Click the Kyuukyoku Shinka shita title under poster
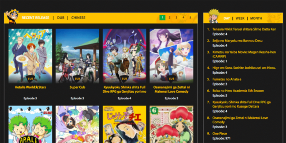 click(124, 89)
